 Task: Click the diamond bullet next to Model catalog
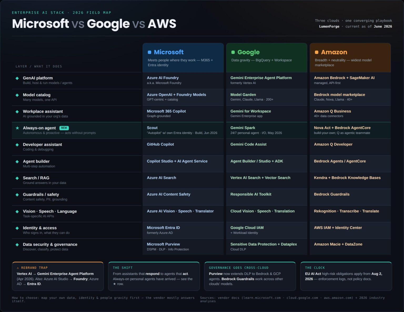point(17,95)
